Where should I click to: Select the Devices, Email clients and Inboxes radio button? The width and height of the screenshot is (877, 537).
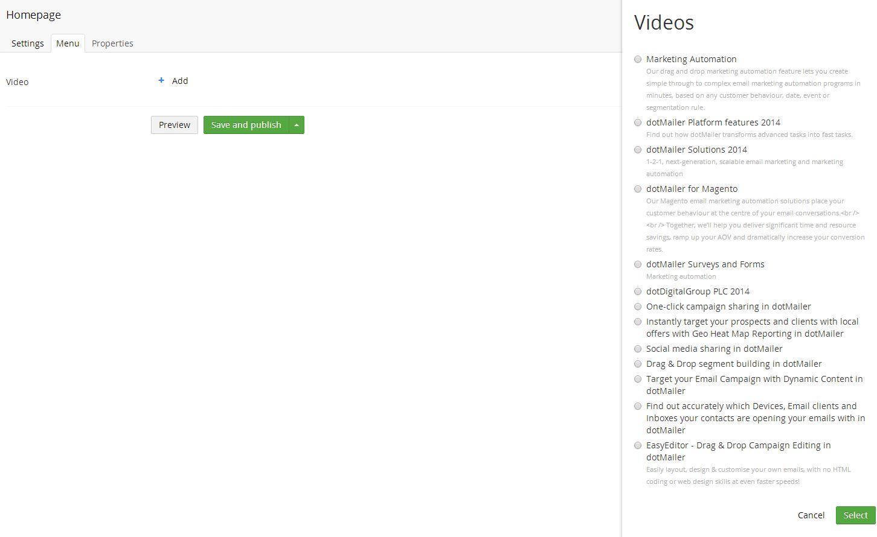(x=638, y=406)
